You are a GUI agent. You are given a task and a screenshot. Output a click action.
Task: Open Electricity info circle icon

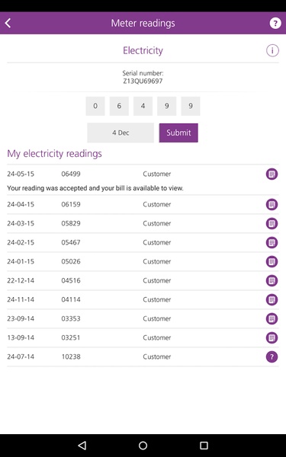[272, 51]
